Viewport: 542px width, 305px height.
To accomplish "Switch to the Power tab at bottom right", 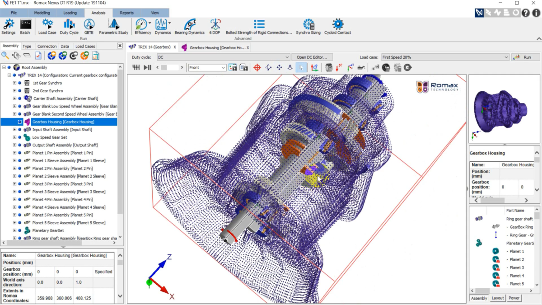I will 514,298.
